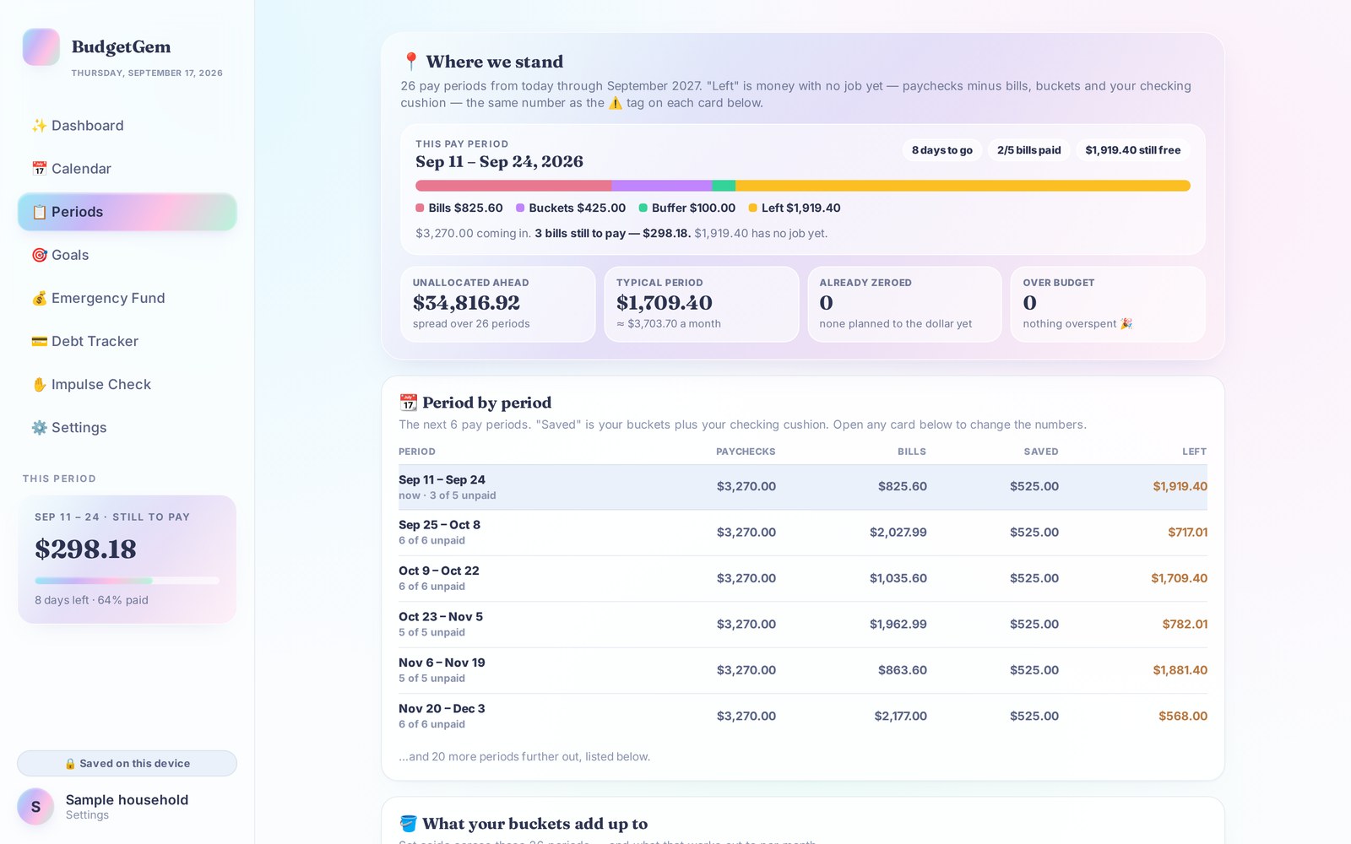Click the Saved on this device button

[127, 764]
